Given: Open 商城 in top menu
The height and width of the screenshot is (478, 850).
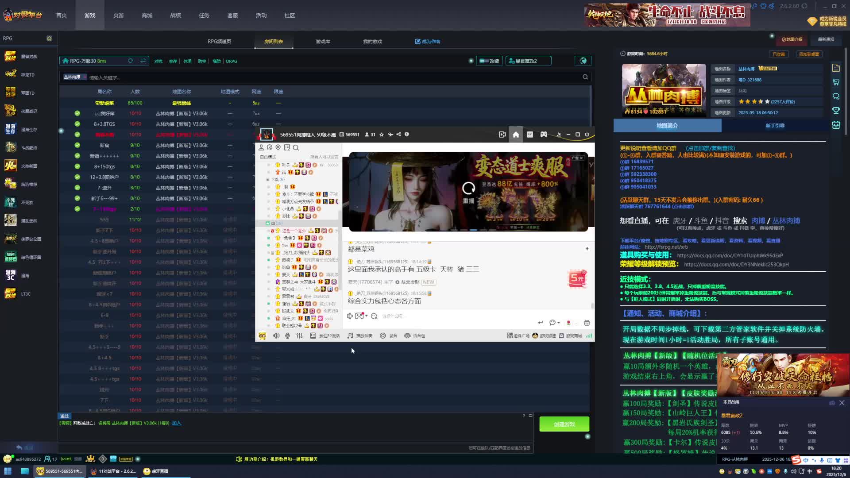Looking at the screenshot, I should [x=147, y=15].
